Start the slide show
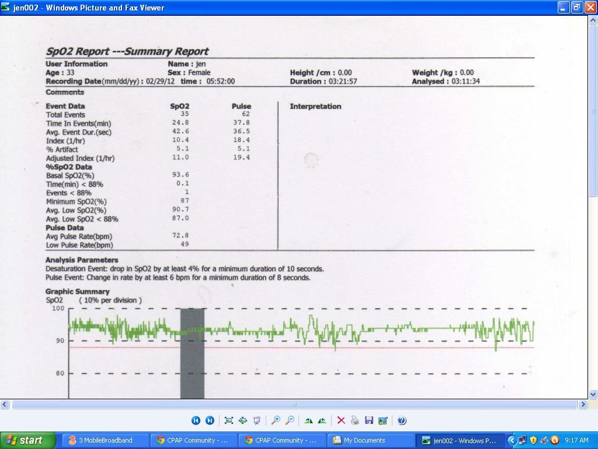Screen dimensions: 598x449 (x=257, y=420)
